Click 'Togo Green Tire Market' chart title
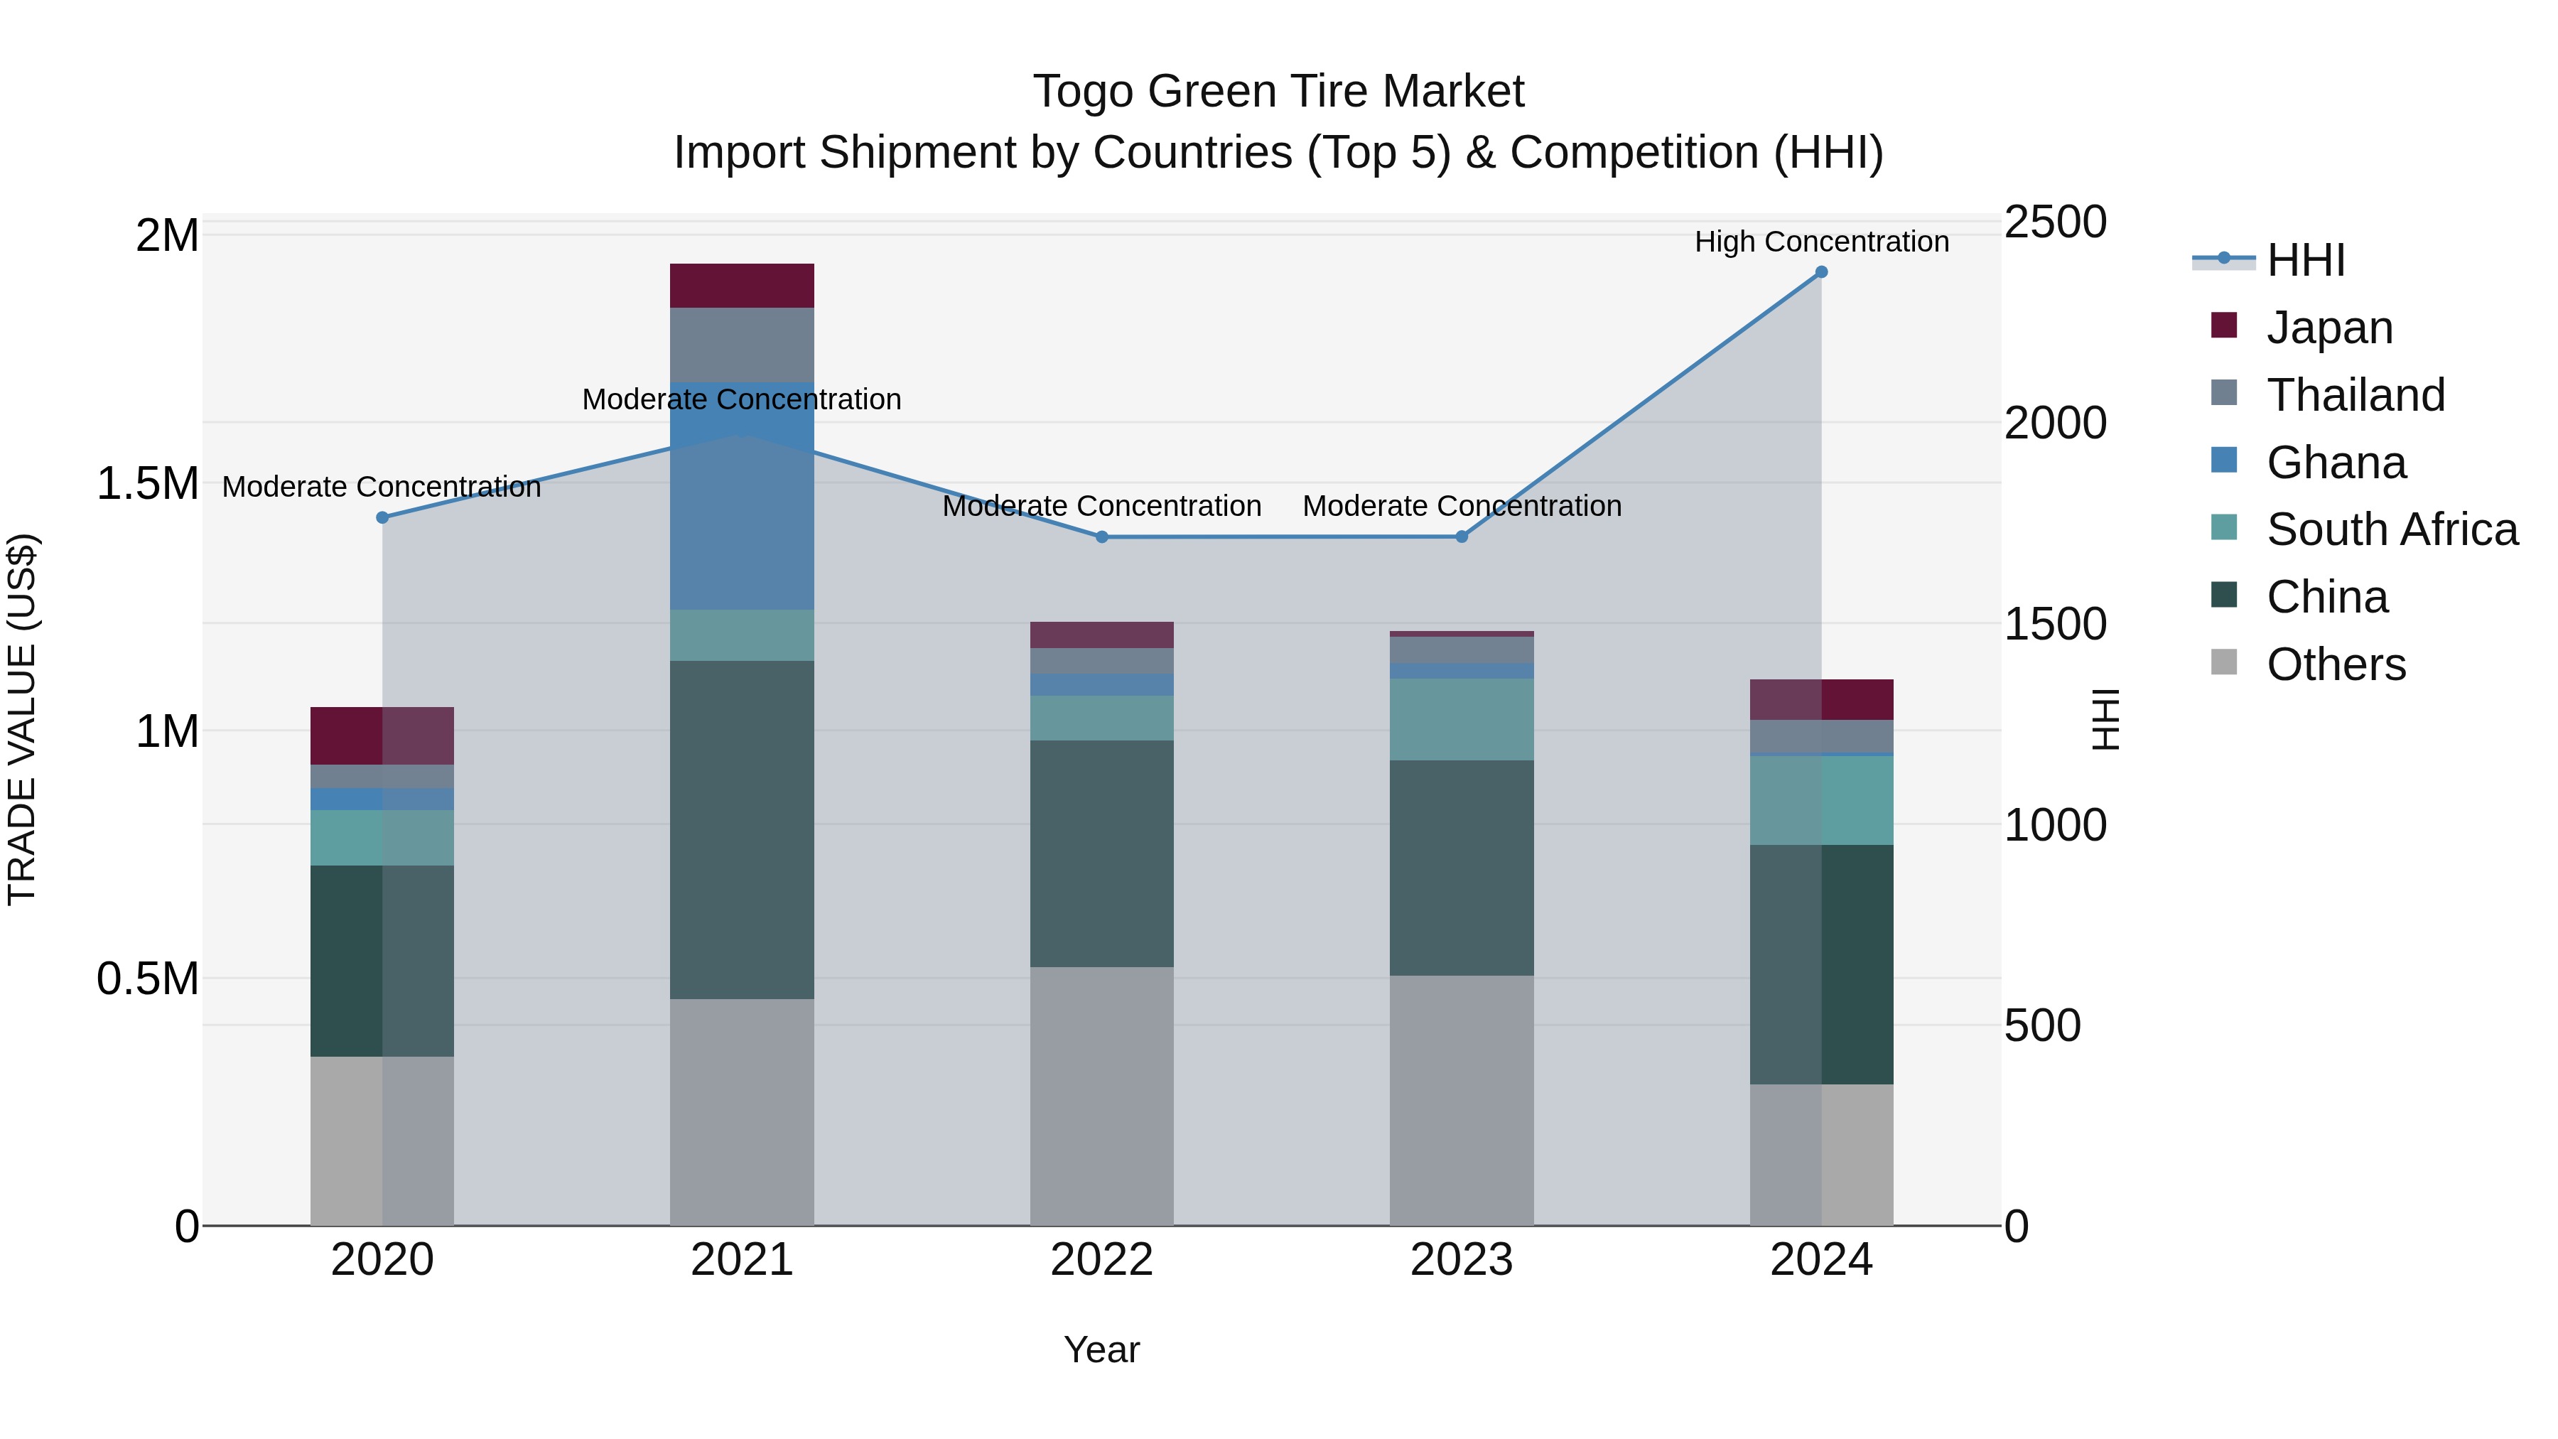Viewport: 2558px width, 1439px height. pos(1278,92)
